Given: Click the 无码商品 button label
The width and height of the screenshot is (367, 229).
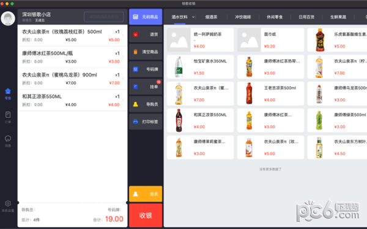Looking at the screenshot, I should (150, 17).
